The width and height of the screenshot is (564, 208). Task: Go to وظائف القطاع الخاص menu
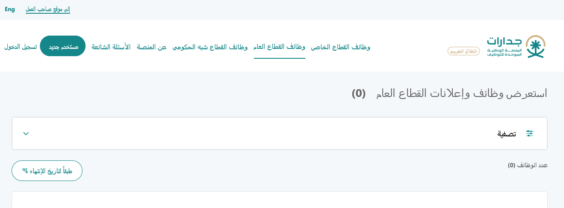[341, 47]
